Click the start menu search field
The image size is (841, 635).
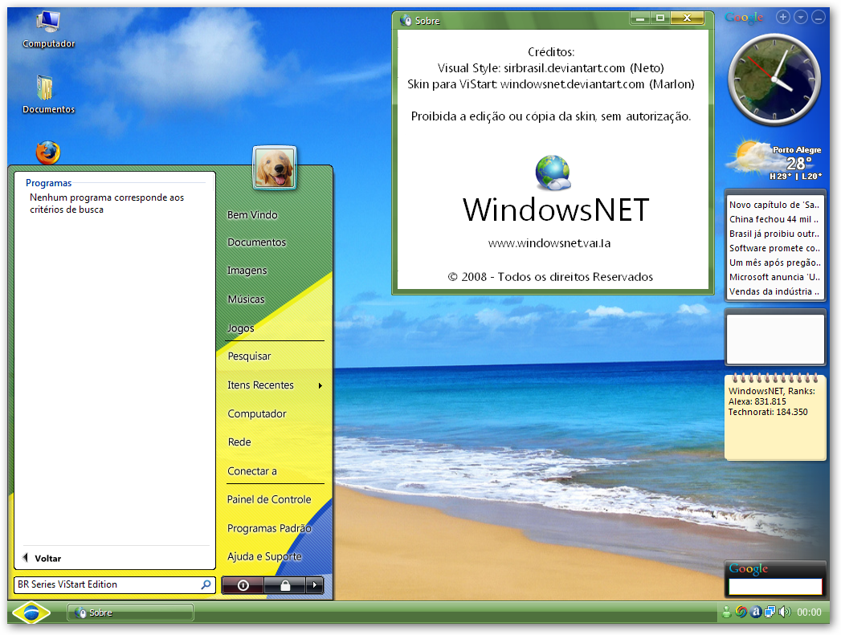tap(114, 584)
